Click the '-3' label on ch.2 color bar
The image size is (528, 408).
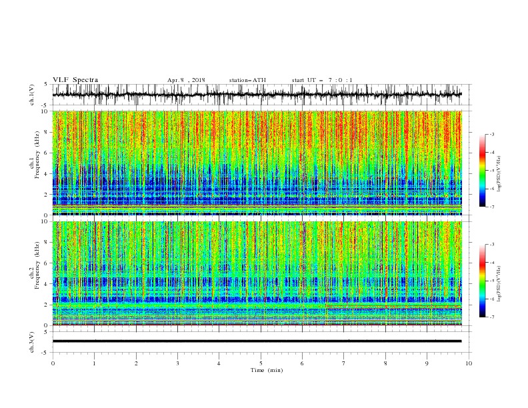tap(492, 245)
